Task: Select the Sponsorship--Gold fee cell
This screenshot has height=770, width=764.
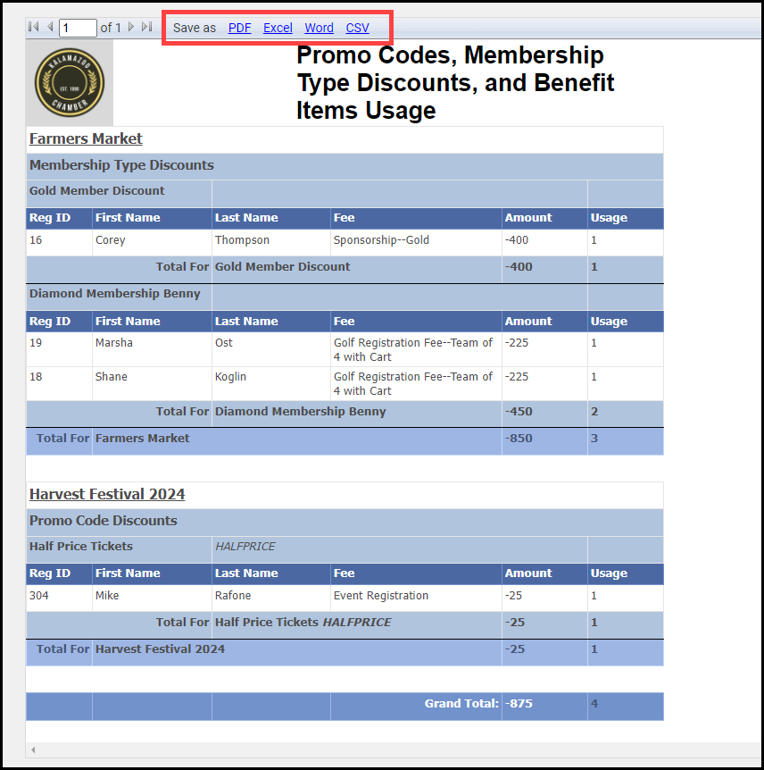Action: coord(381,240)
